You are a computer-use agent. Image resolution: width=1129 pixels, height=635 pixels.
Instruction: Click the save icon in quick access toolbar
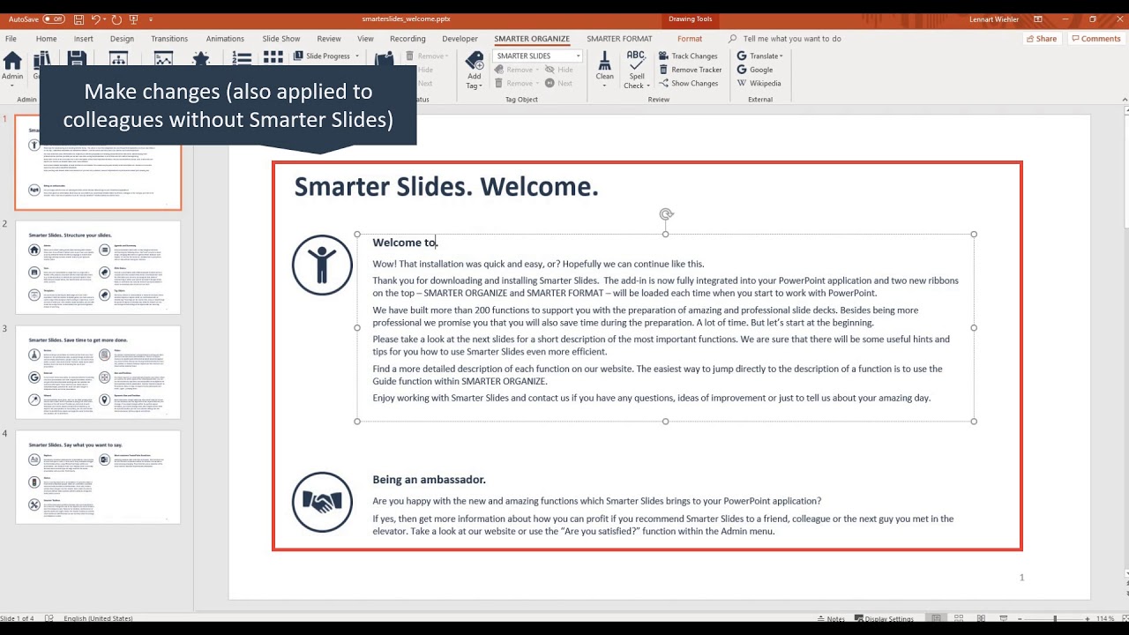(x=79, y=19)
